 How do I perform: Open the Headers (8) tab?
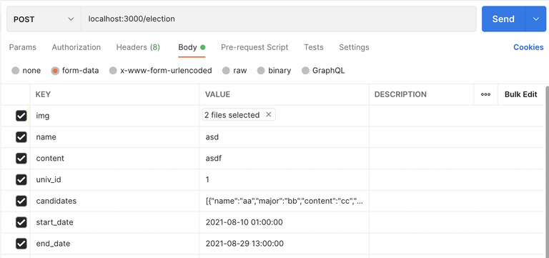click(x=138, y=47)
